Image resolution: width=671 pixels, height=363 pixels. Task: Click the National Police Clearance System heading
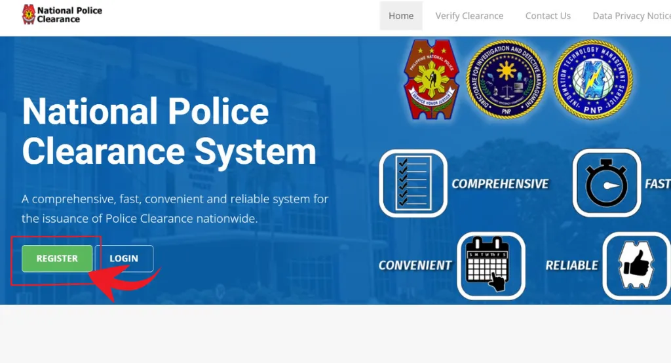click(x=169, y=132)
